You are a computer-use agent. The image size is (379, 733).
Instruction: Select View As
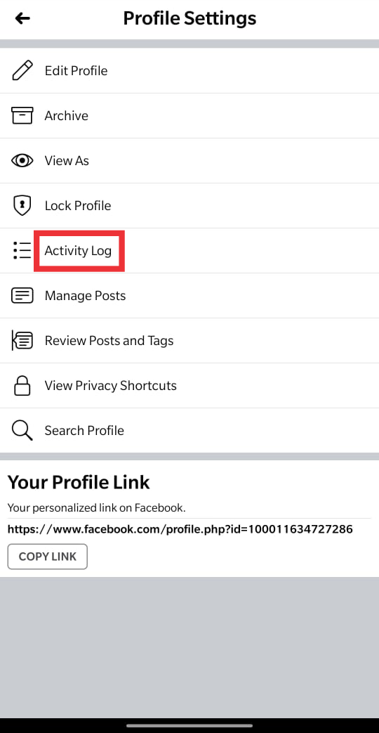pos(189,161)
